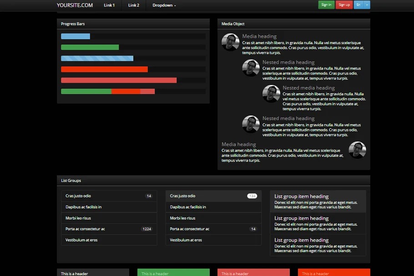Viewport: 414px width, 276px height.
Task: Click the white 134 badge
Action: click(252, 196)
